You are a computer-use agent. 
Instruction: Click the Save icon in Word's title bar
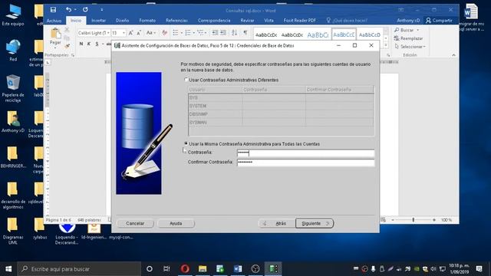pyautogui.click(x=53, y=10)
